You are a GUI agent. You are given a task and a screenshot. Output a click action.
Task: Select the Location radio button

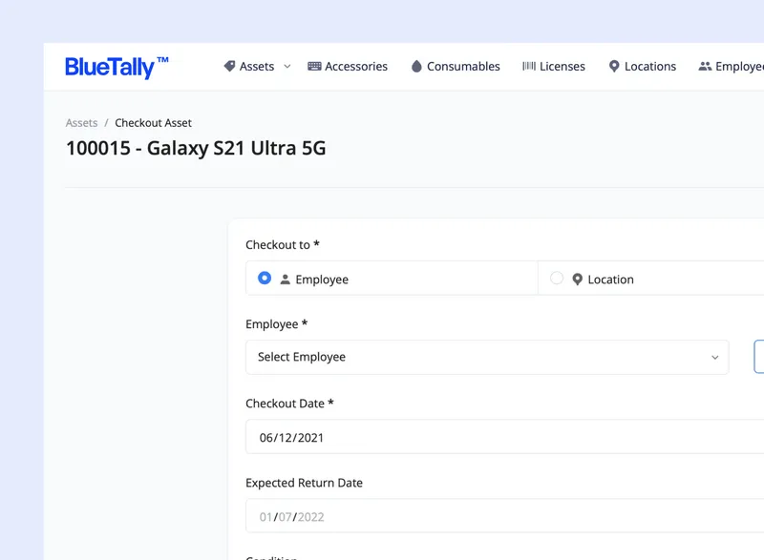(557, 278)
